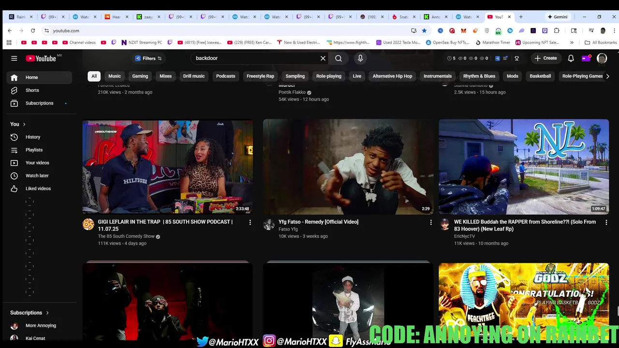Select the All filter chip
This screenshot has width=619, height=348.
pyautogui.click(x=94, y=76)
